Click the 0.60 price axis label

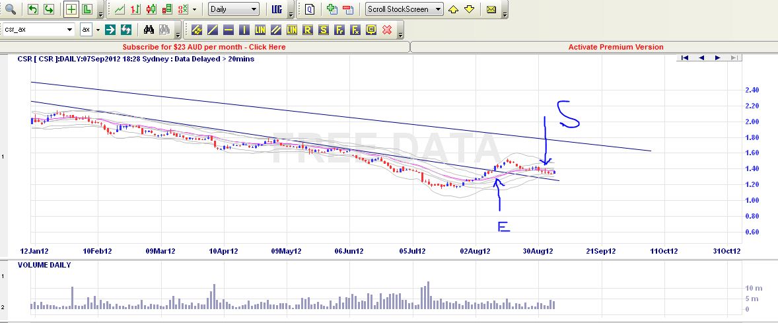(x=752, y=233)
